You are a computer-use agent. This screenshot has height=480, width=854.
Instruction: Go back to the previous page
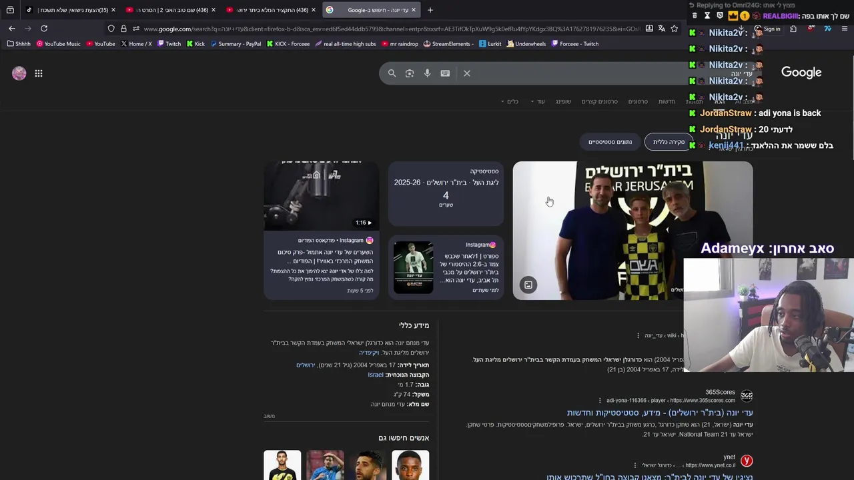(x=12, y=28)
